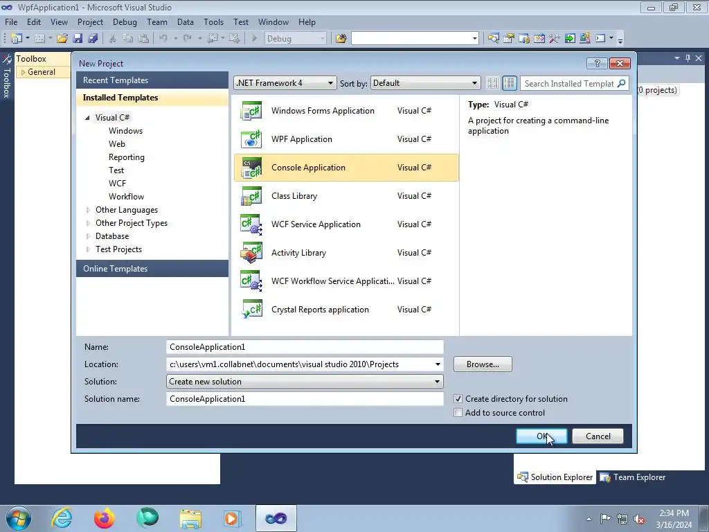Select the WCF Service Application template icon

pos(251,224)
